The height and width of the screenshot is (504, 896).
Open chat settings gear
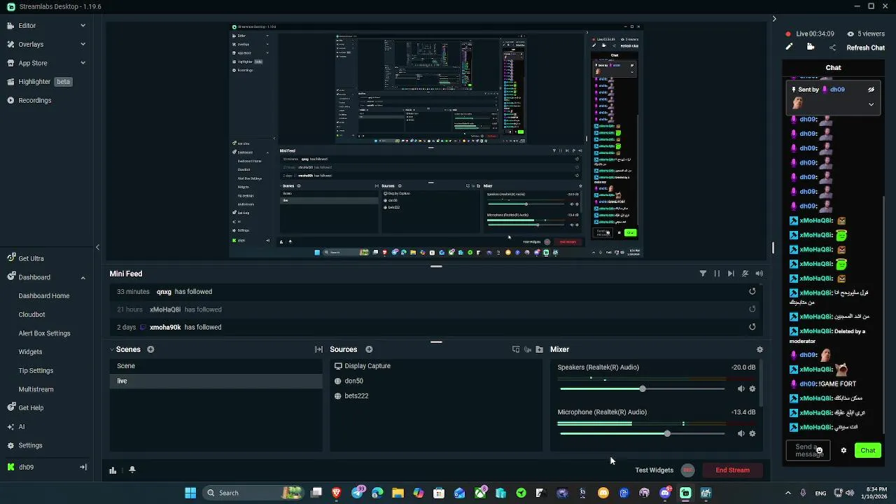[x=843, y=450]
